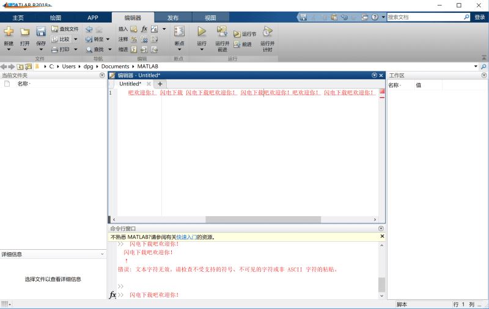The height and width of the screenshot is (309, 489).
Task: Open the 保存 dropdown arrow
Action: click(x=41, y=49)
